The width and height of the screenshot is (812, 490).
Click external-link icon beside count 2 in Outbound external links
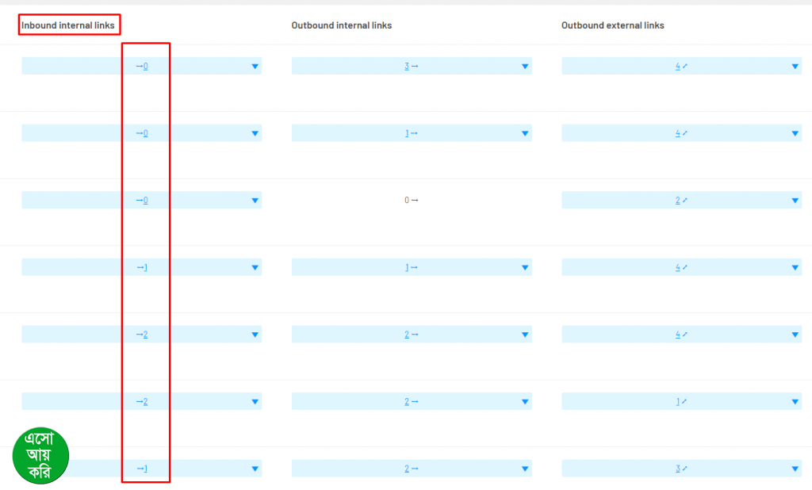(684, 201)
